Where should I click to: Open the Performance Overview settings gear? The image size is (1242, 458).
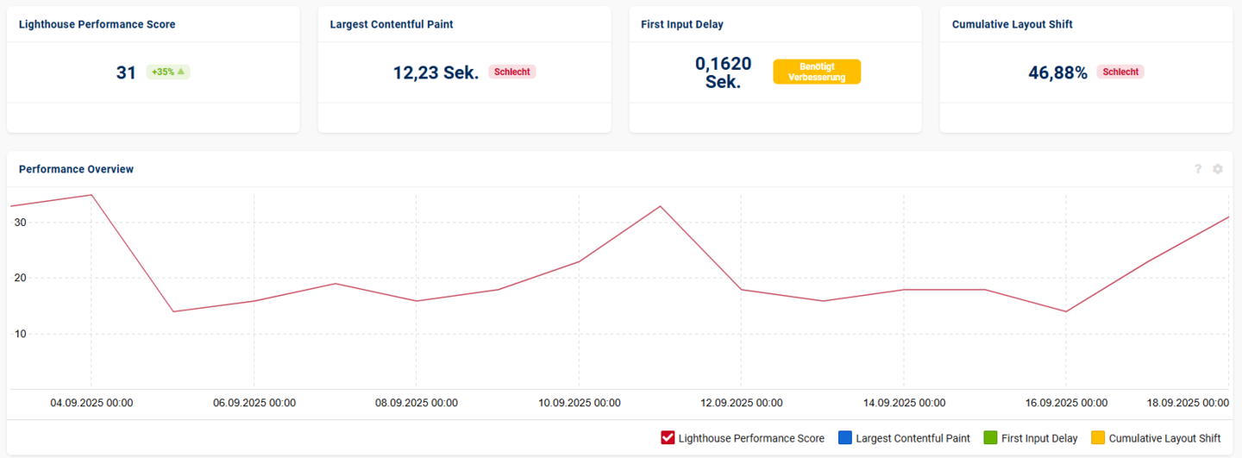pos(1218,169)
